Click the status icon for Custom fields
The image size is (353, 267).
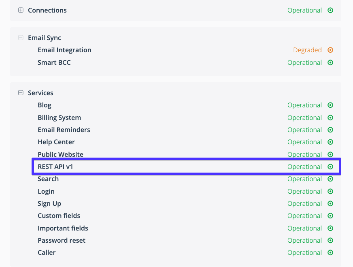[330, 216]
